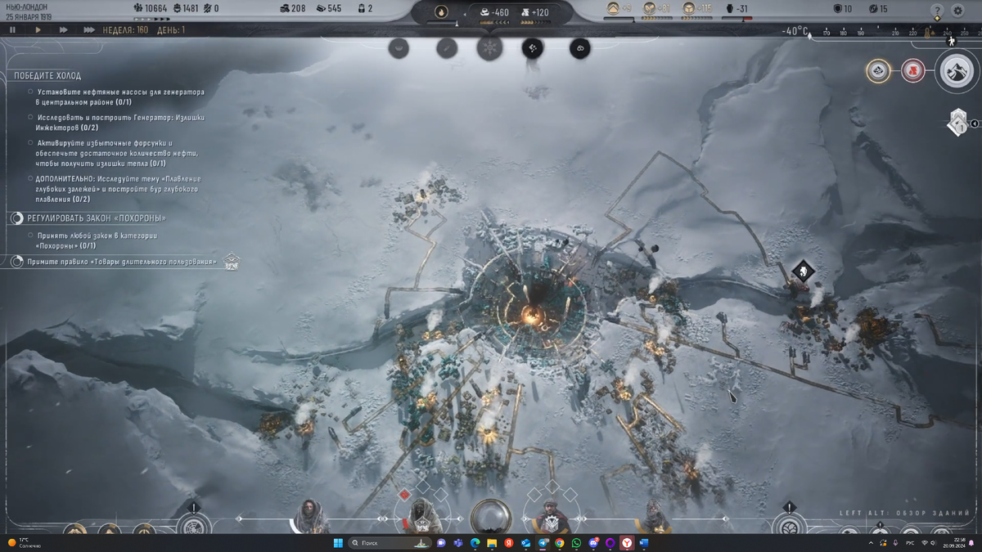Viewport: 982px width, 552px height.
Task: Show hidden tray icons chevron
Action: (x=870, y=543)
